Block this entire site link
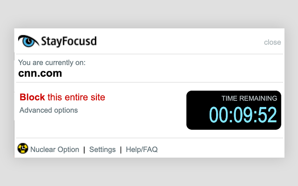 click(x=62, y=97)
